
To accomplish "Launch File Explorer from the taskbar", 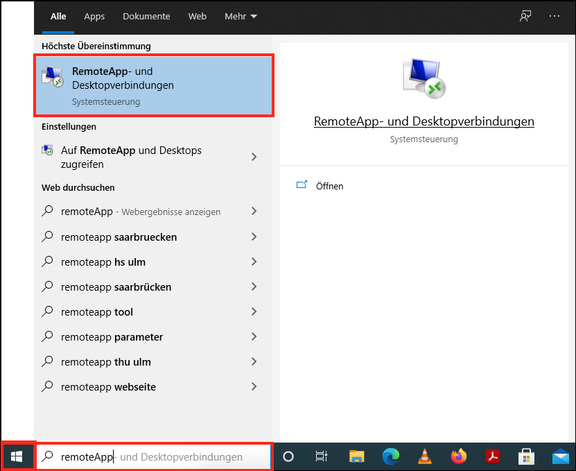I will click(x=356, y=456).
